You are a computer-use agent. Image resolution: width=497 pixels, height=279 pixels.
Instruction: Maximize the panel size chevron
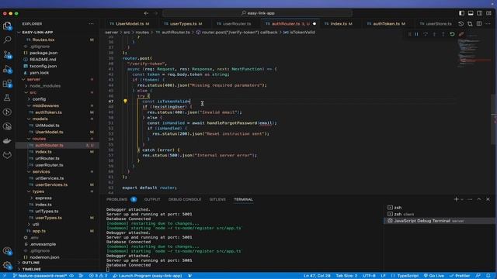pyautogui.click(x=479, y=199)
